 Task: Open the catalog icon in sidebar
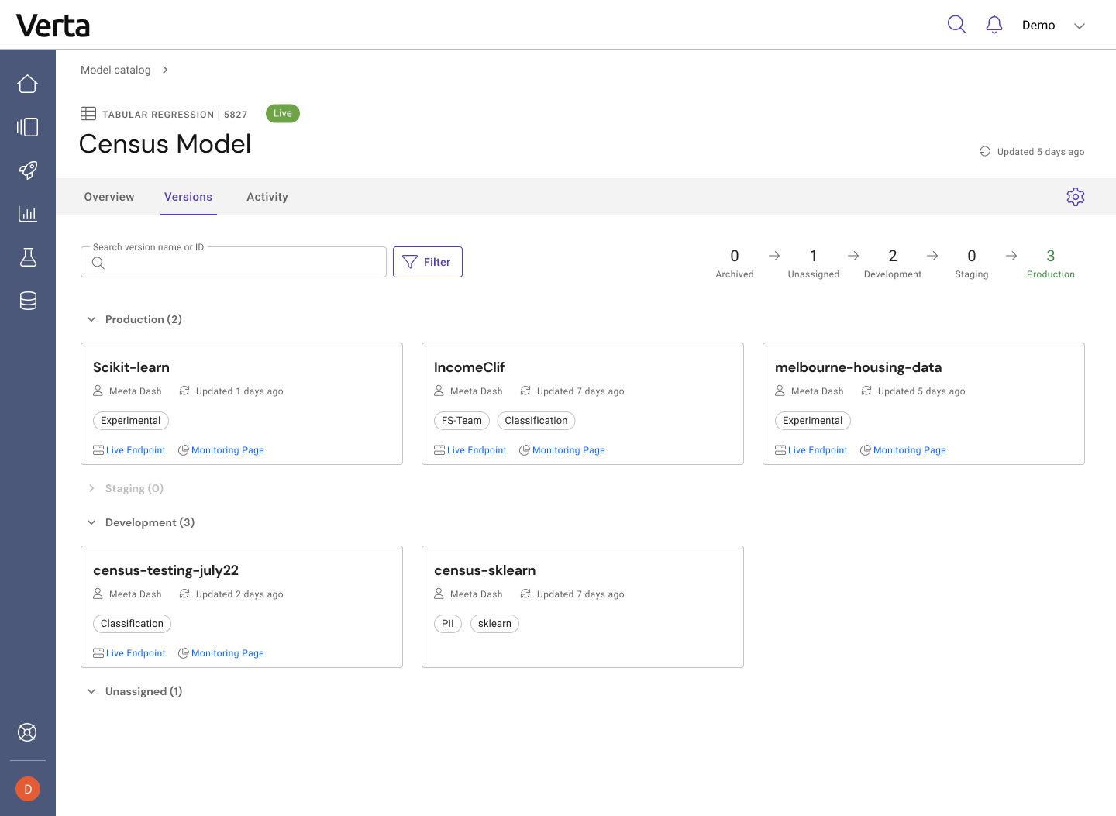(28, 127)
